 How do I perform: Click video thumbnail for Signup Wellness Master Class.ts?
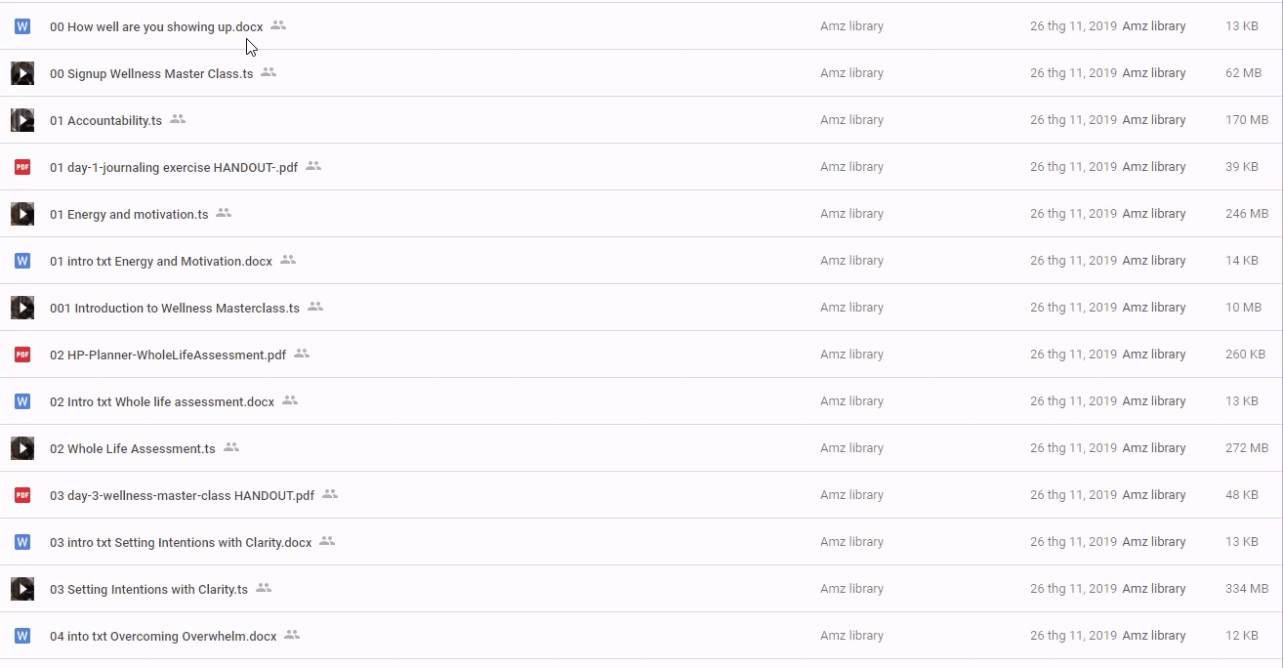(22, 73)
